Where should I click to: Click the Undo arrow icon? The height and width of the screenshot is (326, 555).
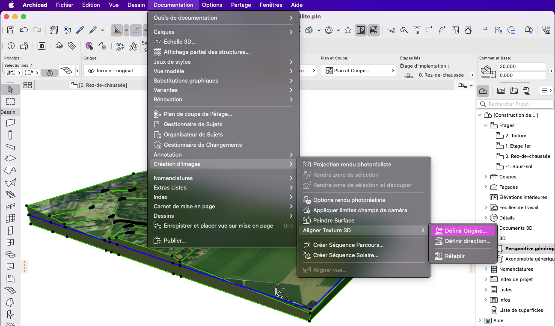[24, 30]
